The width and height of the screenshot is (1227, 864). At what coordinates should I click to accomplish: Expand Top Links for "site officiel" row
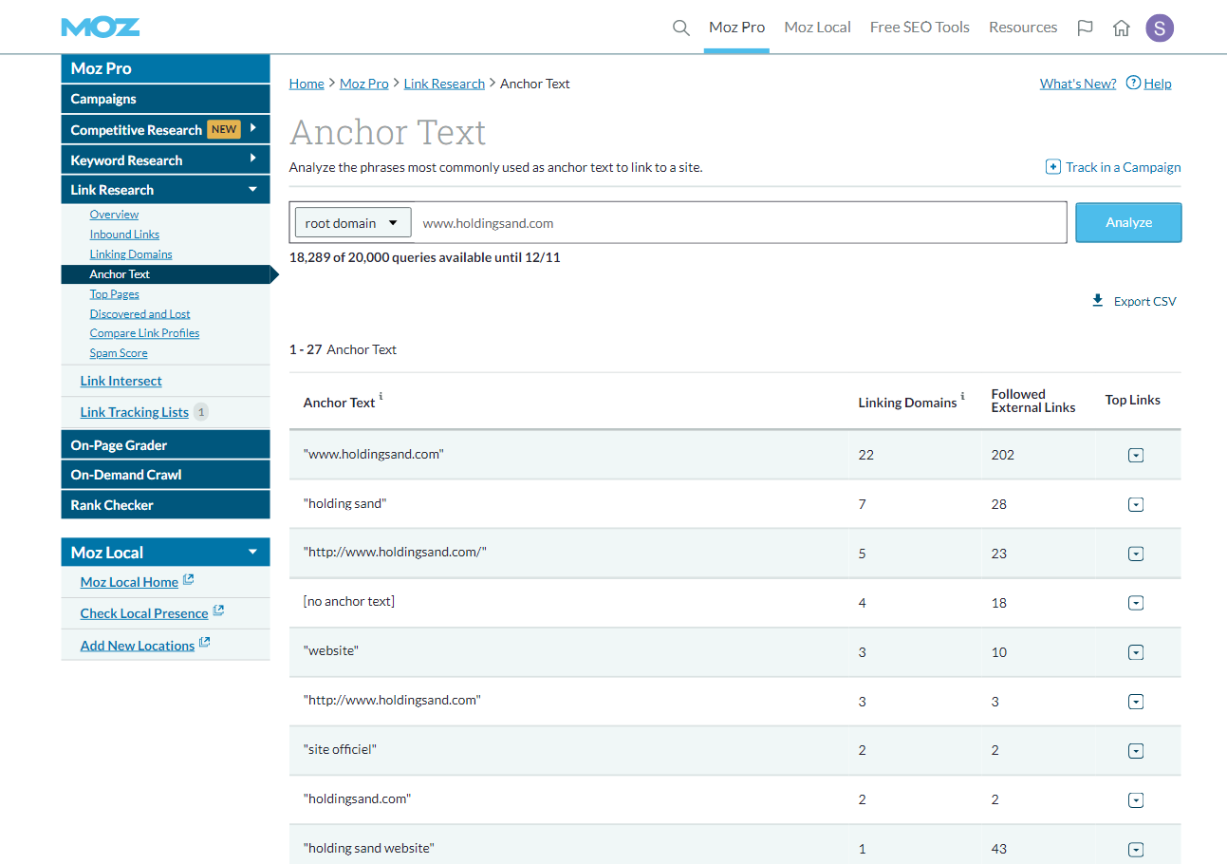[x=1135, y=751]
